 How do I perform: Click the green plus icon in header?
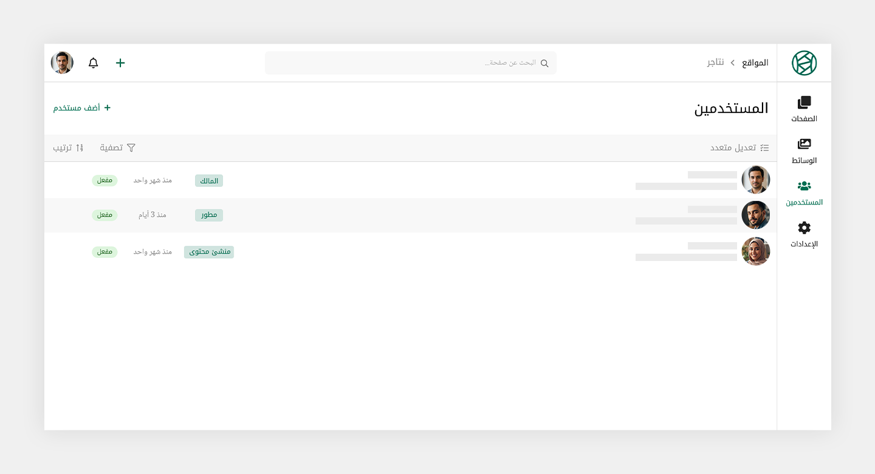[x=120, y=63]
